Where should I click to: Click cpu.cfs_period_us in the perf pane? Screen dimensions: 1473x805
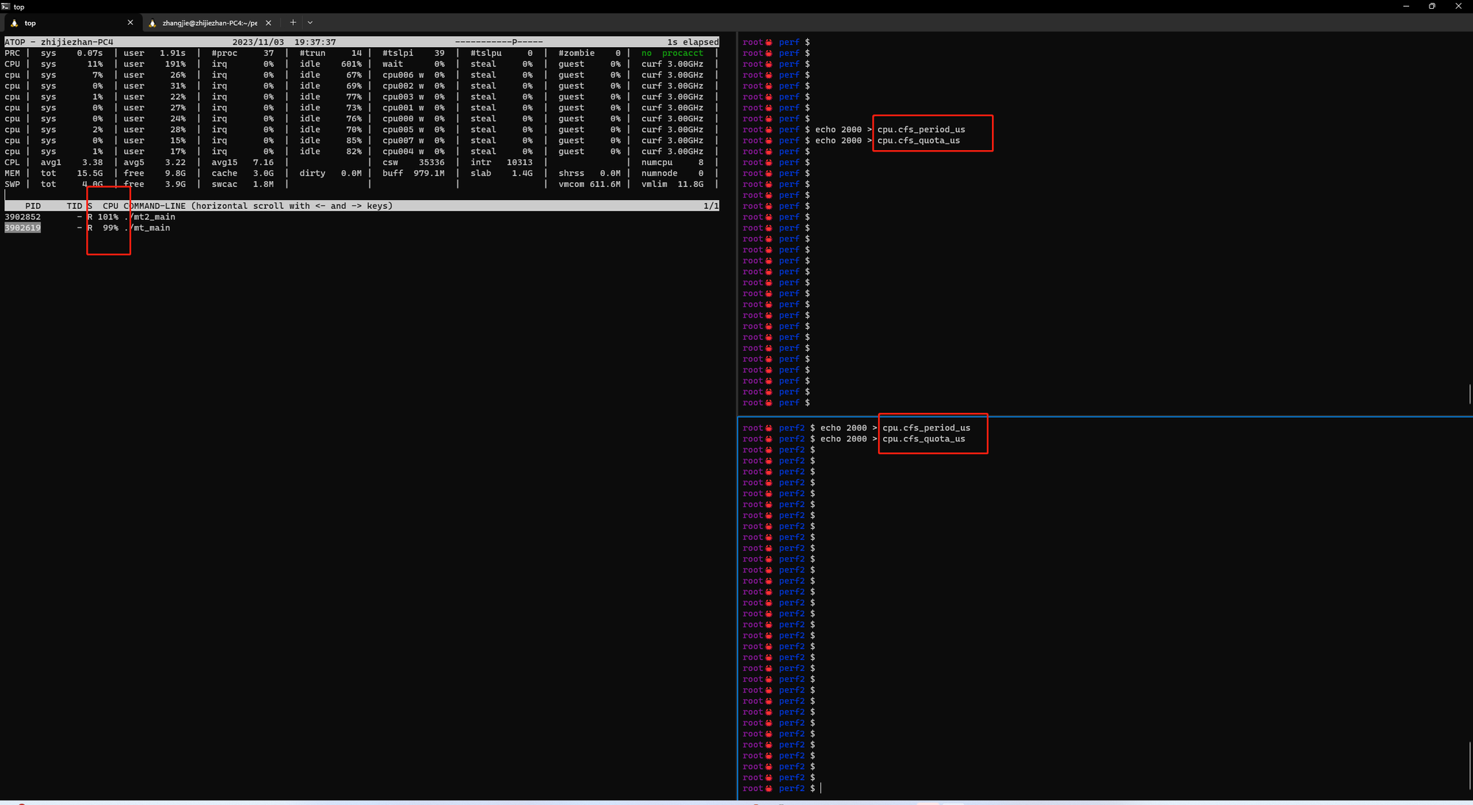pyautogui.click(x=921, y=130)
